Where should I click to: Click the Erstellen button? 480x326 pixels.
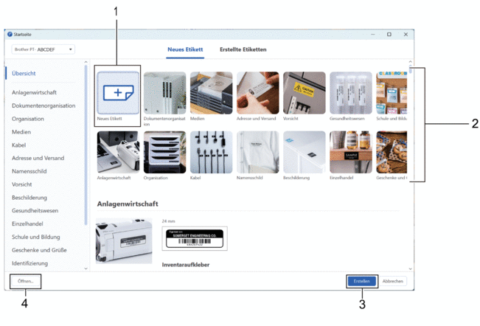pos(361,281)
